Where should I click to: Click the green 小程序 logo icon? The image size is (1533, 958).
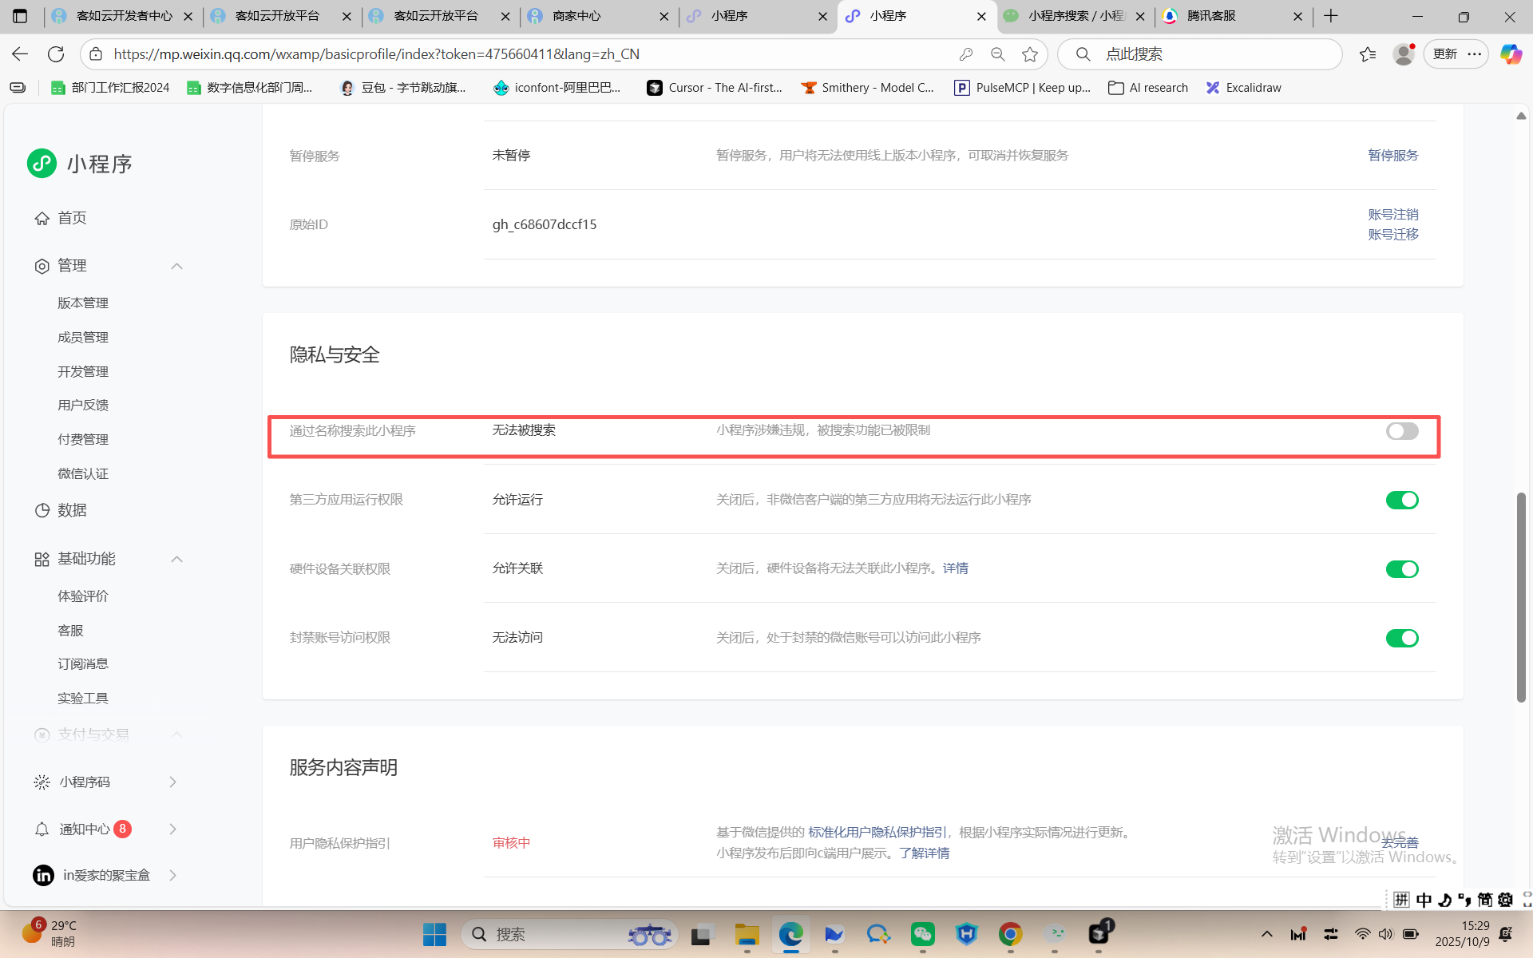(x=42, y=164)
